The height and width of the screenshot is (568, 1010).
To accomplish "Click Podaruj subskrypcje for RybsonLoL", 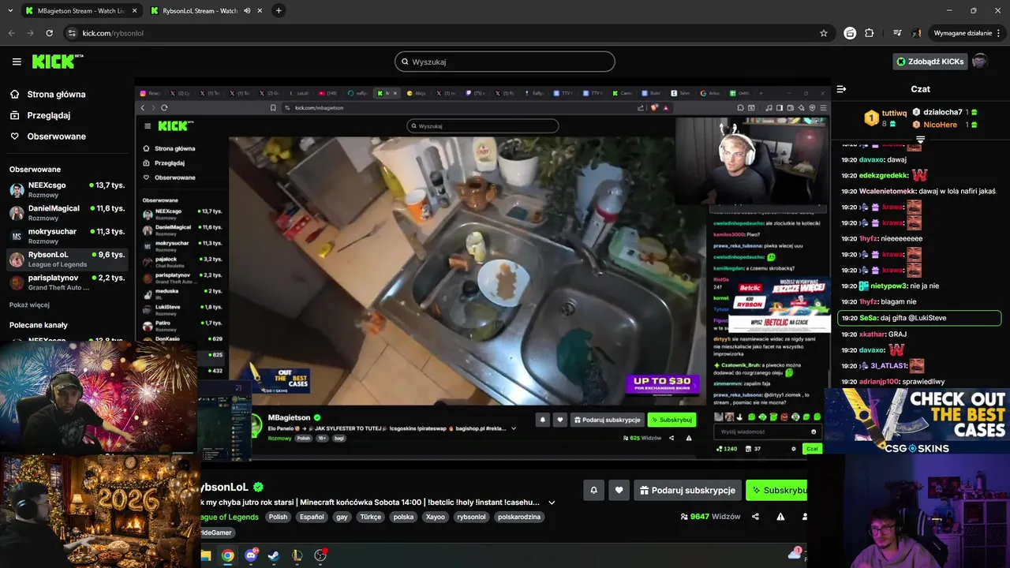I will tap(687, 490).
